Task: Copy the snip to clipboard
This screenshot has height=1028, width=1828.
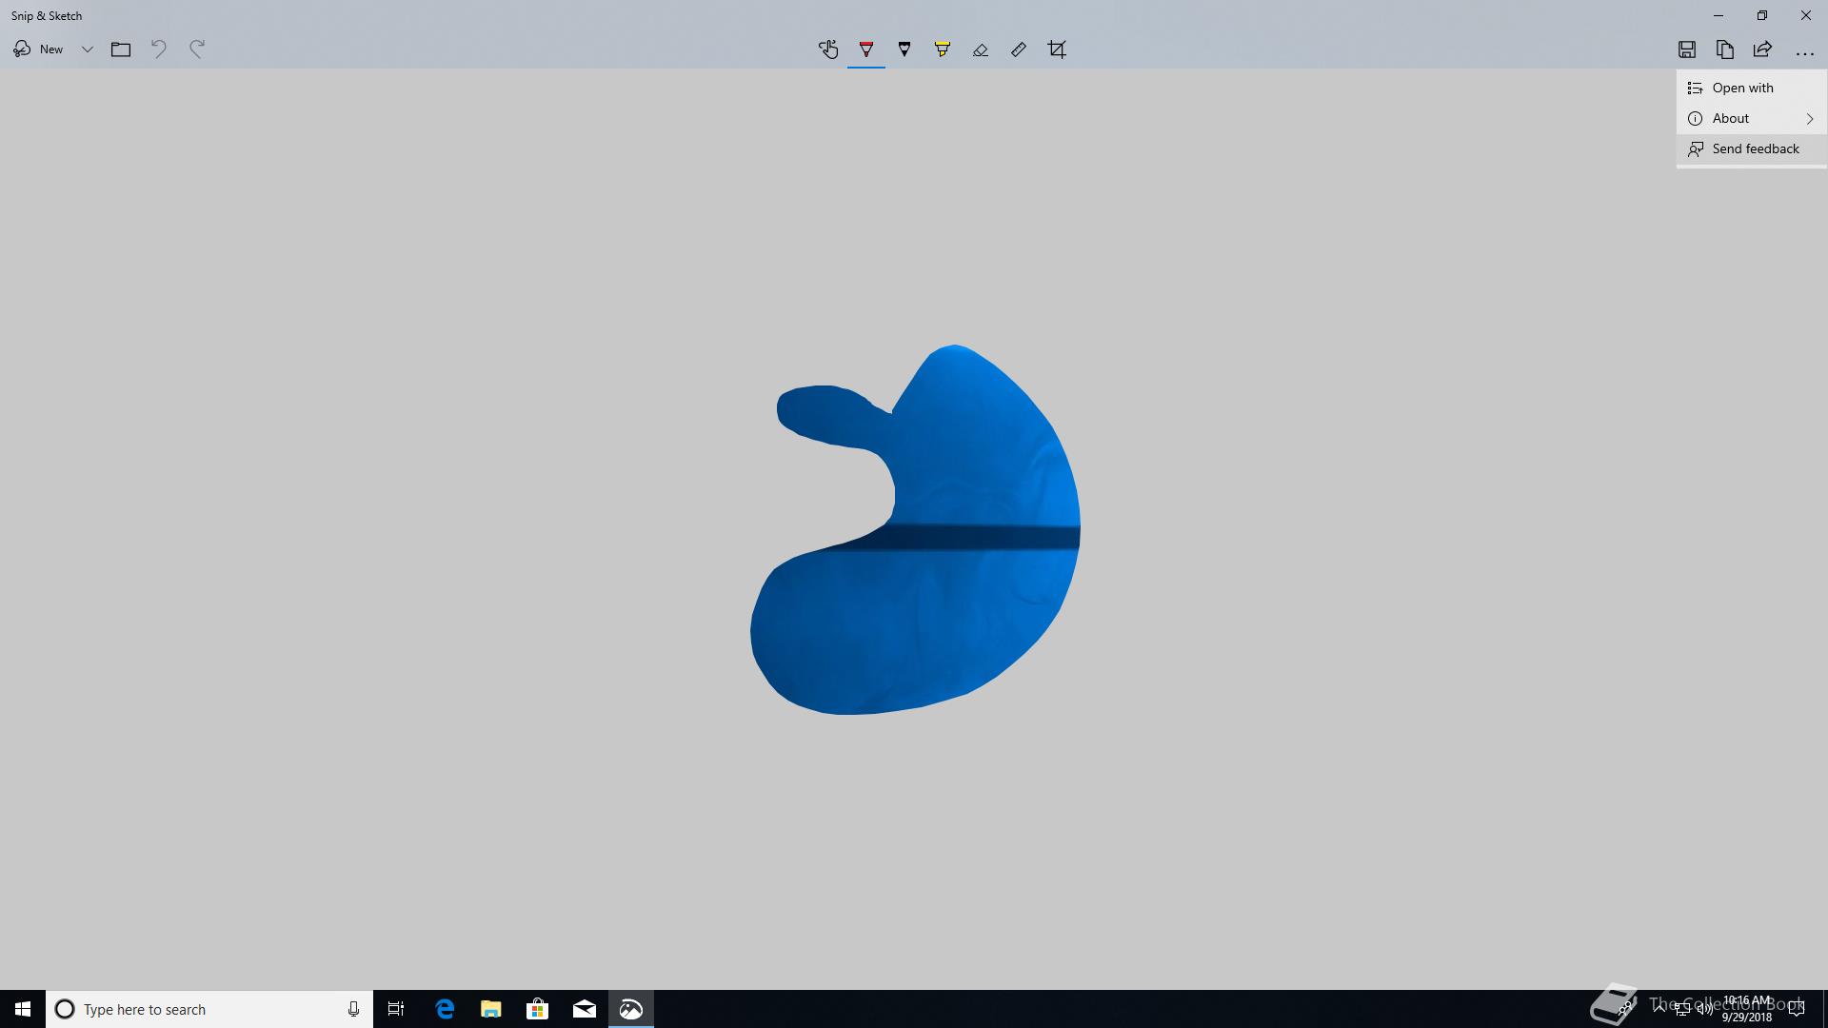Action: [x=1725, y=49]
